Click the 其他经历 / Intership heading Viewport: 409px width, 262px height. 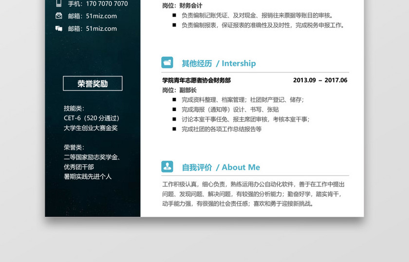(x=219, y=63)
